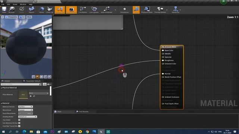Enable the Two Sided checkbox
Image resolution: width=239 pixels, height=134 pixels.
[x=19, y=120]
